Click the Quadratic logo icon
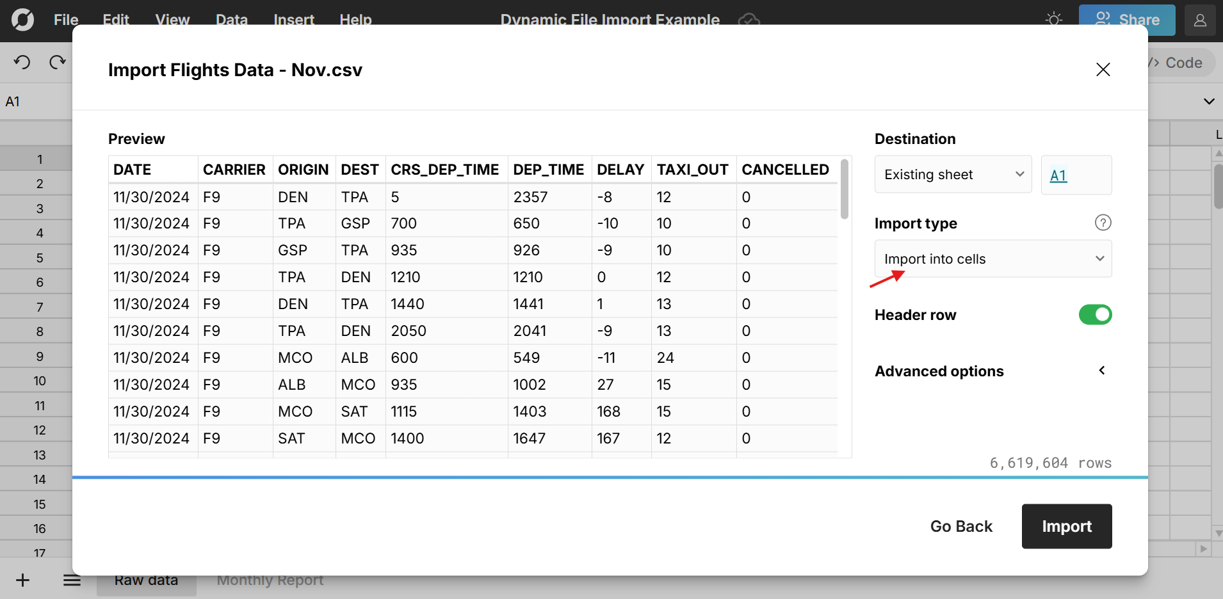1223x599 pixels. click(22, 20)
